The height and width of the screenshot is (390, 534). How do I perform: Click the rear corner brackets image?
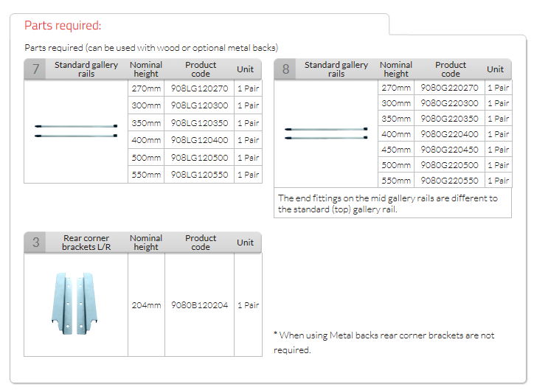75,305
